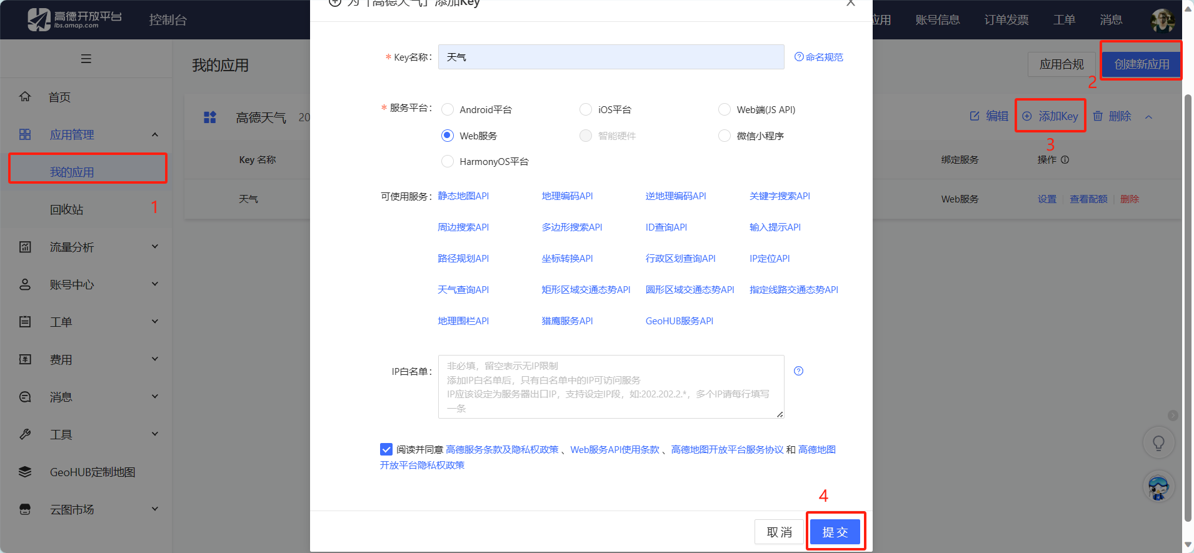Viewport: 1194px width, 553px height.
Task: Select 智能硬件 radio button
Action: pyautogui.click(x=586, y=136)
